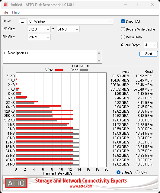This screenshot has width=160, height=193.
Task: Click the 12.60 GB/s write result
Action: coord(121,142)
